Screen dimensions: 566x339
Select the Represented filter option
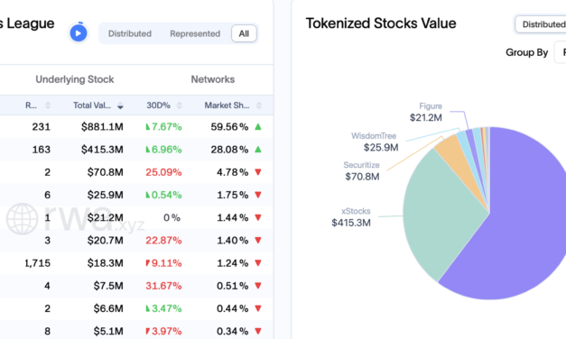point(195,33)
